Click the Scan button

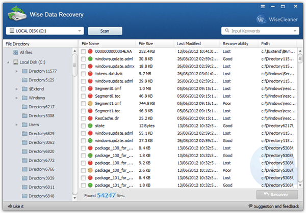tap(105, 31)
